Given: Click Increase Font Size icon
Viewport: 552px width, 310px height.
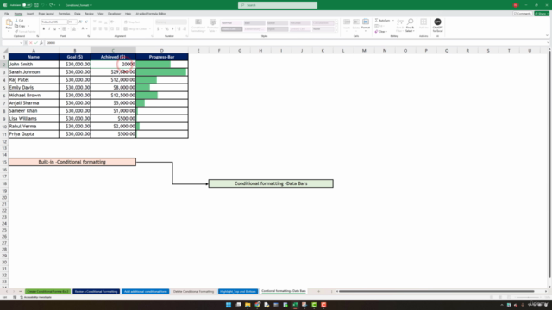Looking at the screenshot, I should pos(80,22).
